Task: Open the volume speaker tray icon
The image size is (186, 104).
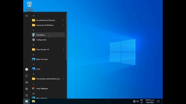Action: pos(137,101)
